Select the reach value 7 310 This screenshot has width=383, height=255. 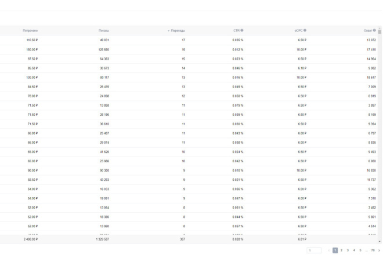tap(372, 198)
